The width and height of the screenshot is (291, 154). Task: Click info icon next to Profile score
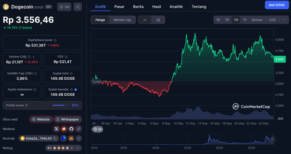26,105
